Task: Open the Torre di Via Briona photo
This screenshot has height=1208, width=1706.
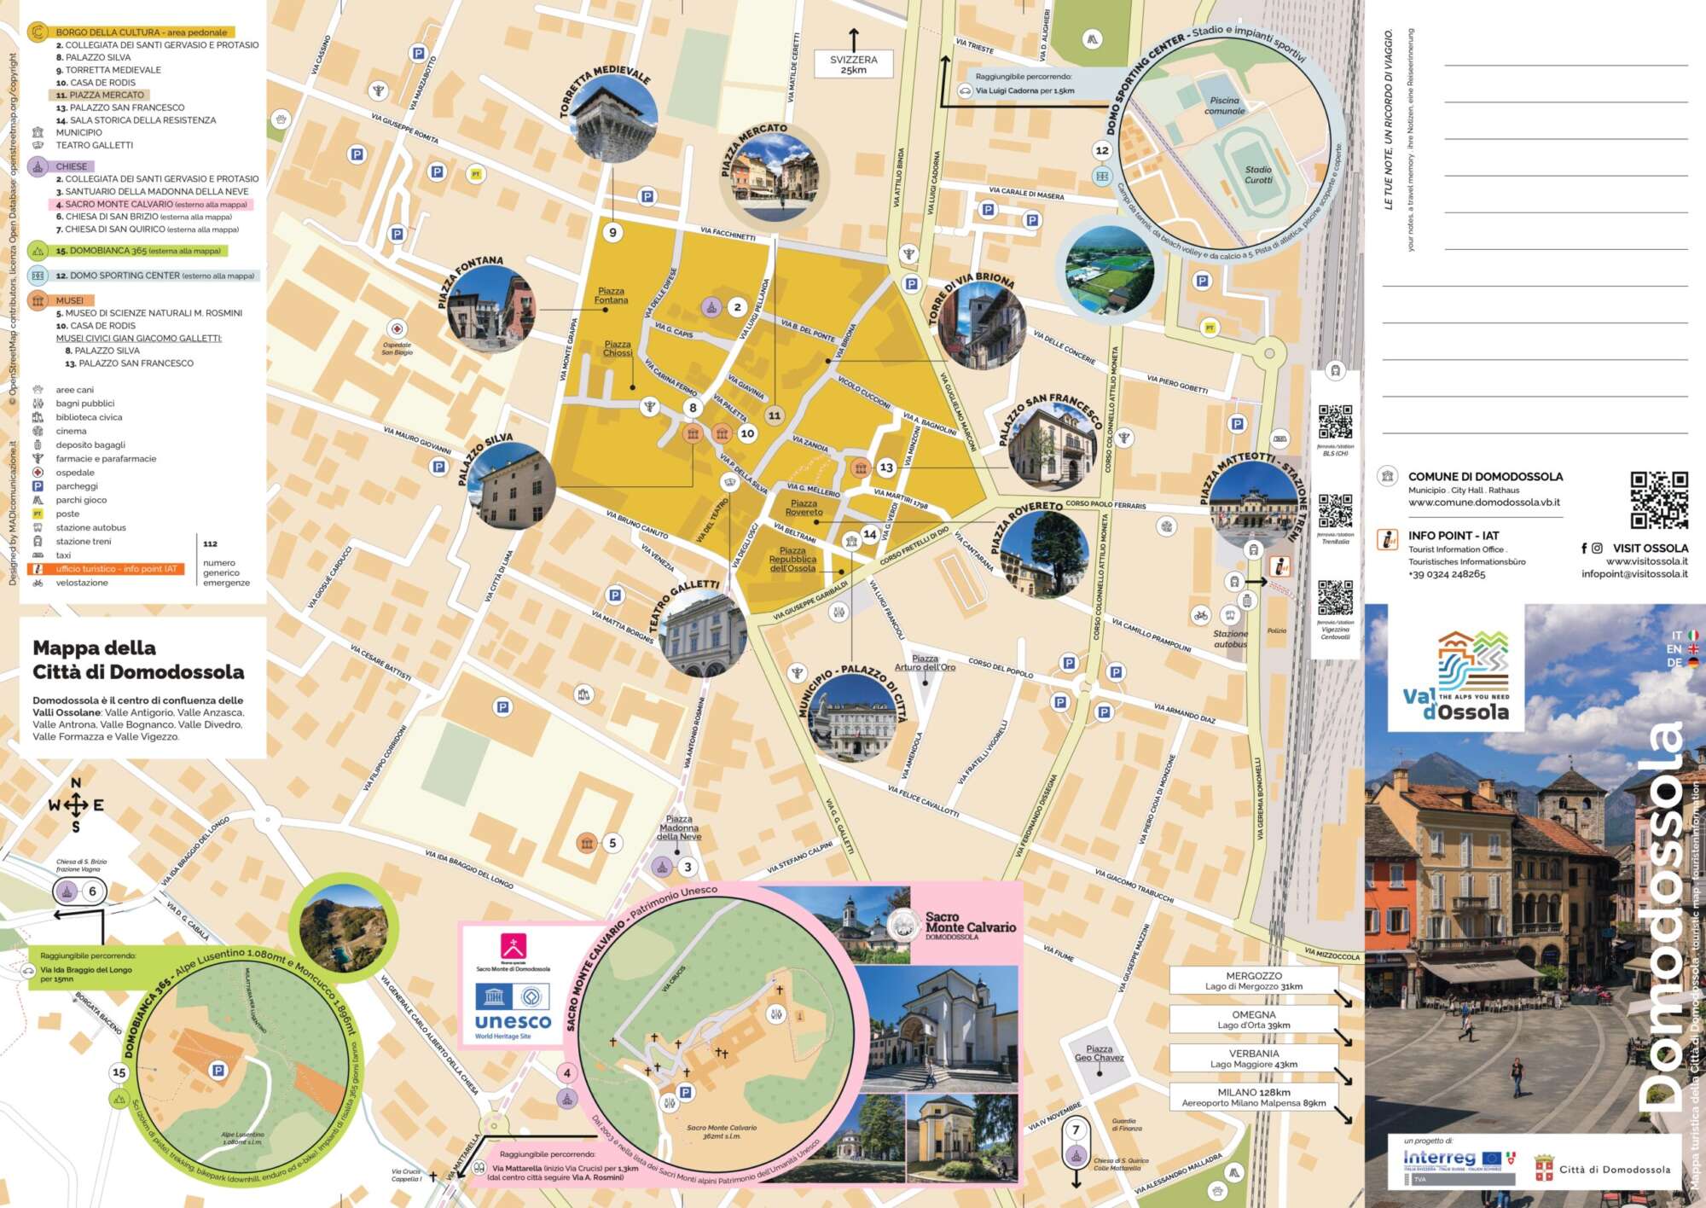Action: tap(981, 327)
